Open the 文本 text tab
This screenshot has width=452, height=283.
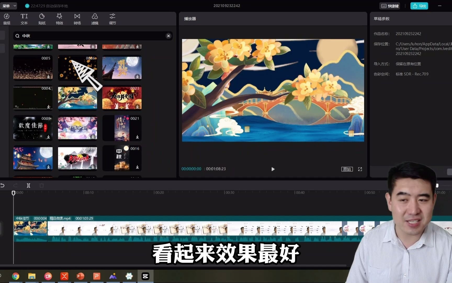tap(24, 19)
